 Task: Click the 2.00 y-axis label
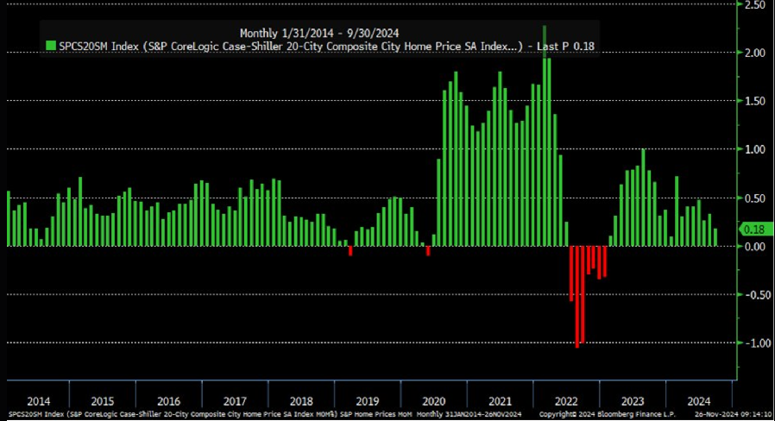coord(755,53)
